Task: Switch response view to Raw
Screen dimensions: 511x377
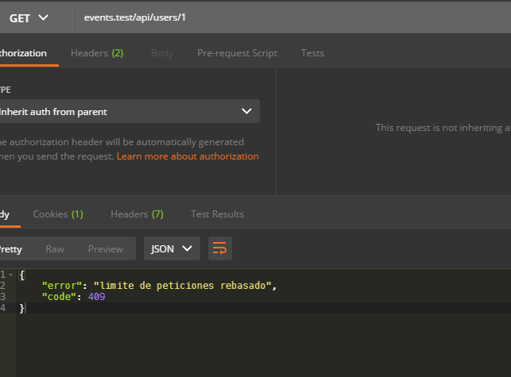Action: [x=55, y=249]
